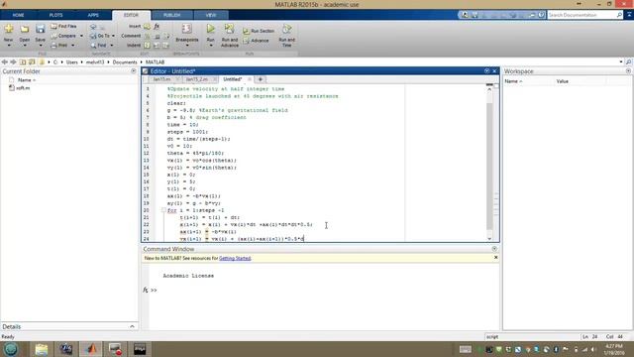Image resolution: width=634 pixels, height=357 pixels.
Task: Click Advance to the next section
Action: (x=256, y=41)
